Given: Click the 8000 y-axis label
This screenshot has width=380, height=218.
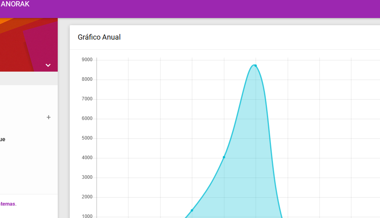Looking at the screenshot, I should tap(87, 80).
